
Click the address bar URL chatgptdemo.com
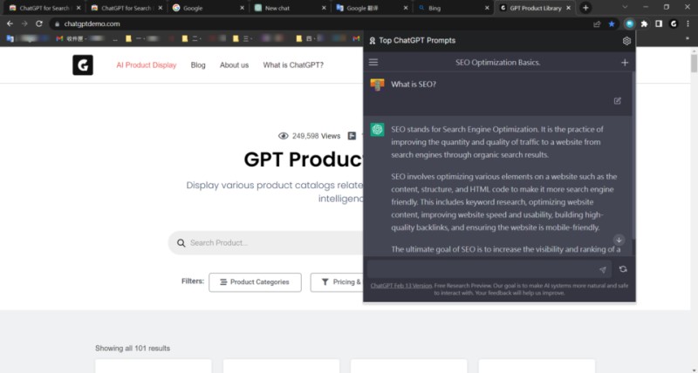tap(92, 24)
